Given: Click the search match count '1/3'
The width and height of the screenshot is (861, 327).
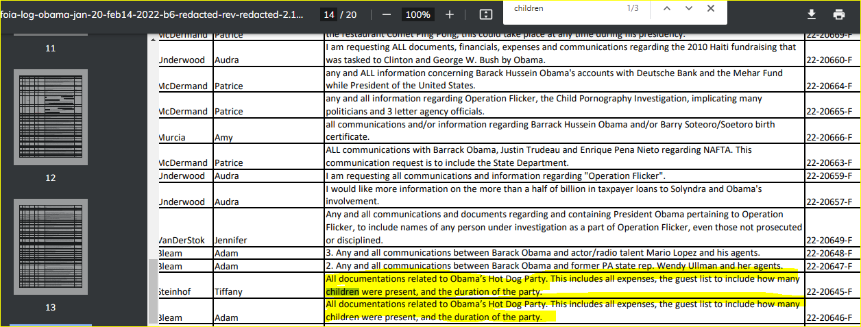Looking at the screenshot, I should [x=633, y=8].
